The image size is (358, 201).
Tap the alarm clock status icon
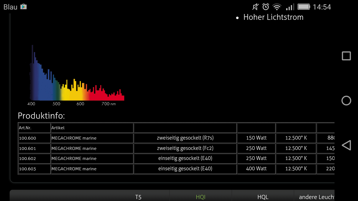point(265,7)
